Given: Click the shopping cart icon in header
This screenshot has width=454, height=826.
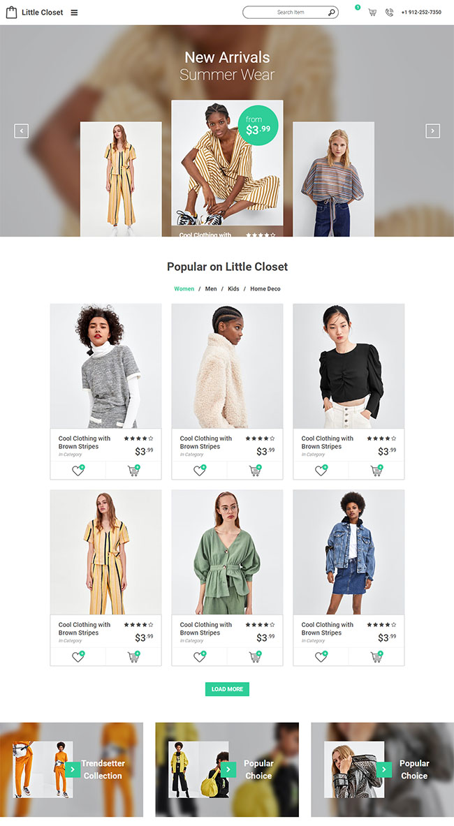Looking at the screenshot, I should 372,13.
